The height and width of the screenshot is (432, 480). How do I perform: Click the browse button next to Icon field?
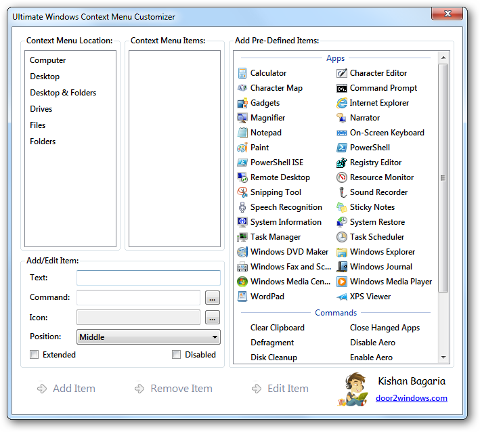coord(213,318)
